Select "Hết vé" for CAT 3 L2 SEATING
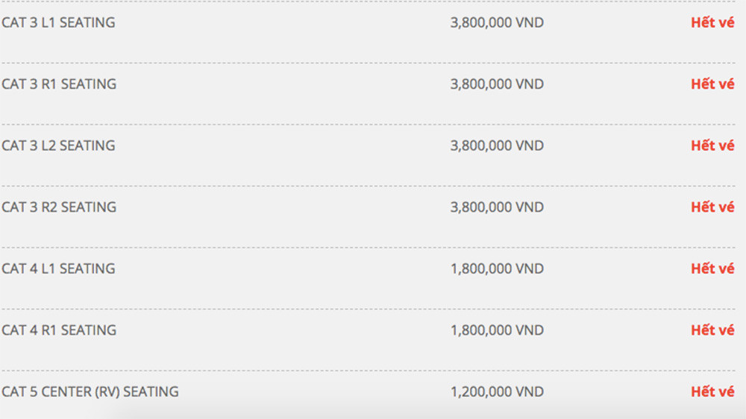The height and width of the screenshot is (419, 746). (x=712, y=146)
